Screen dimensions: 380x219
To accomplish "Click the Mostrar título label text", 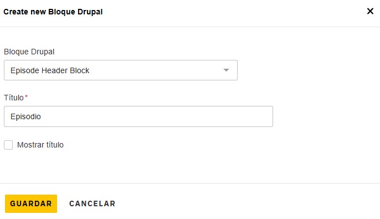I will (x=40, y=145).
